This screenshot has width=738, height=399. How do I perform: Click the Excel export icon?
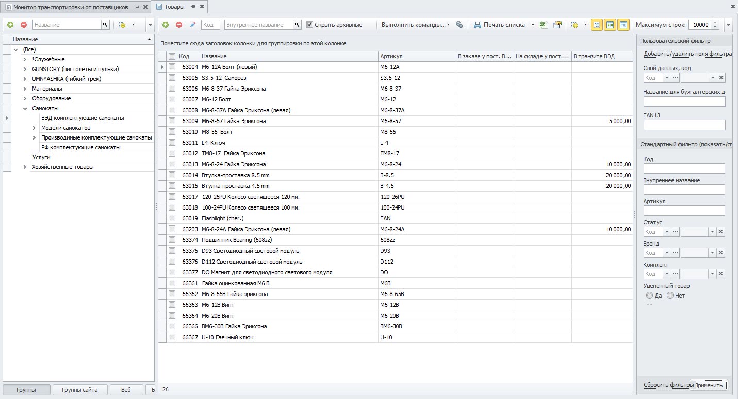coord(543,25)
